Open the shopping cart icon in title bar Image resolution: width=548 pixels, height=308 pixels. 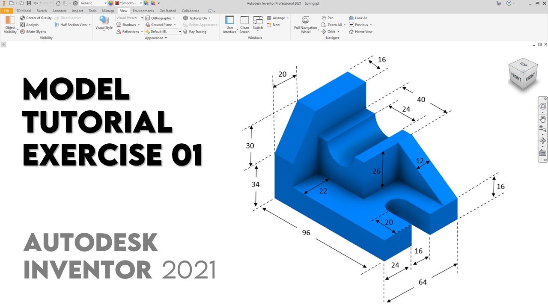pos(499,3)
